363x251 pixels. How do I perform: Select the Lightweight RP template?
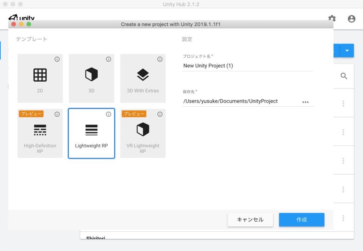point(91,133)
